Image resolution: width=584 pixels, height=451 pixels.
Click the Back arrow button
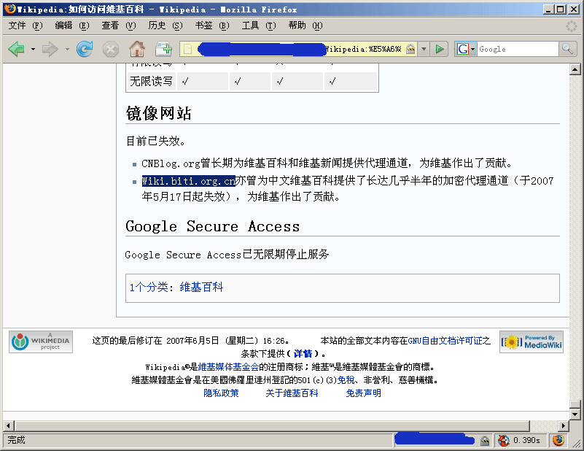[16, 49]
